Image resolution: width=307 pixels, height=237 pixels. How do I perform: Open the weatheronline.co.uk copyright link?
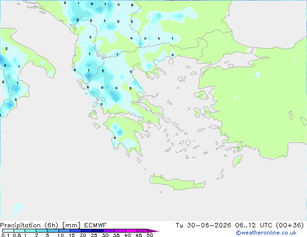(x=266, y=233)
